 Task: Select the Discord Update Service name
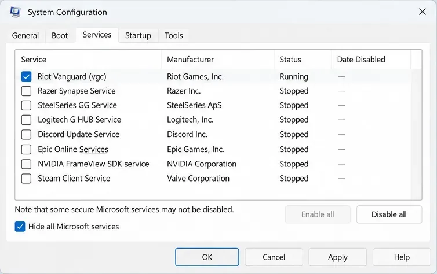coord(79,135)
